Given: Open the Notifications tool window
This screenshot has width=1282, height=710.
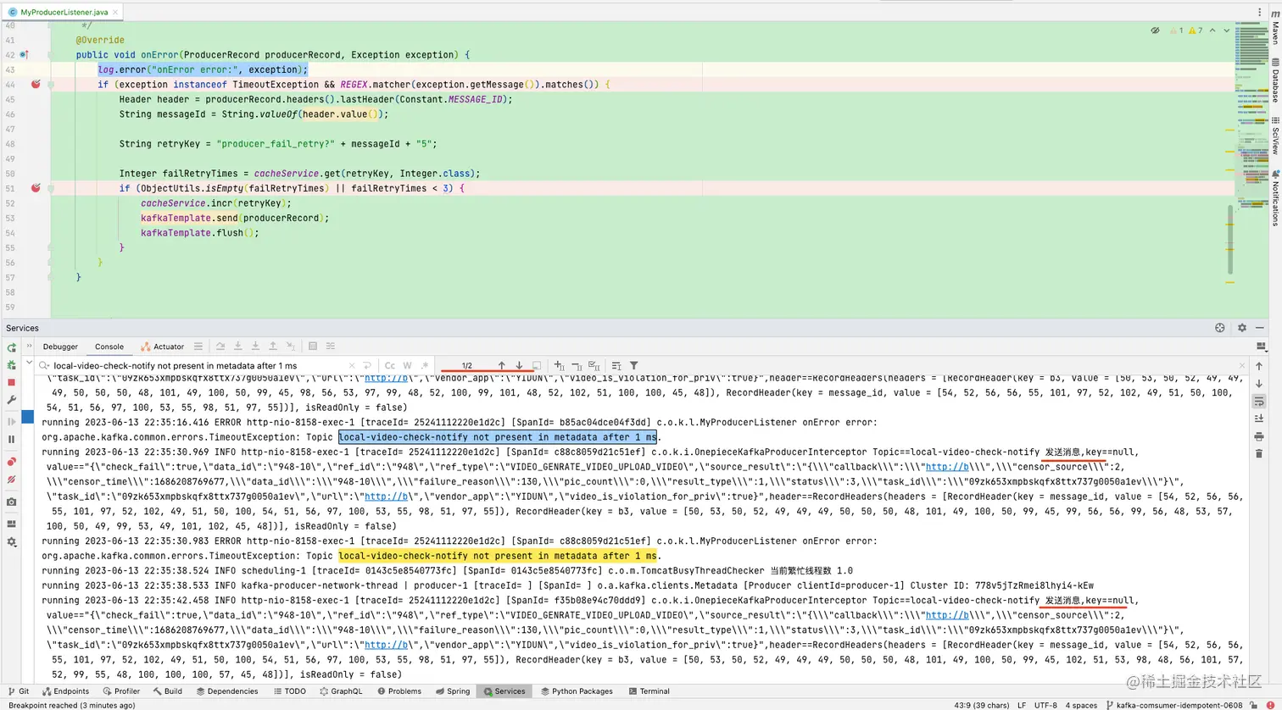Looking at the screenshot, I should click(x=1274, y=197).
